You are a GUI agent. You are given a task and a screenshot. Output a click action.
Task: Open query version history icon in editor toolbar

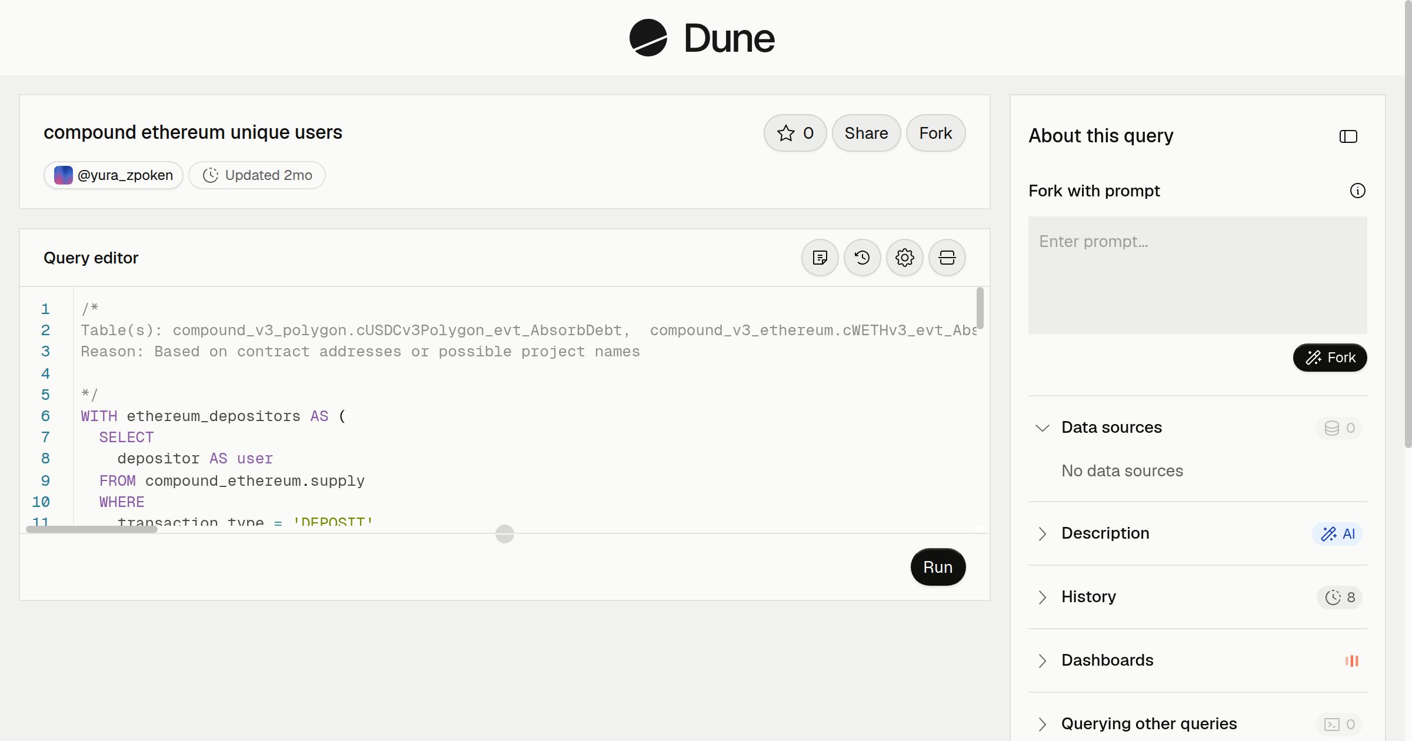(x=862, y=258)
